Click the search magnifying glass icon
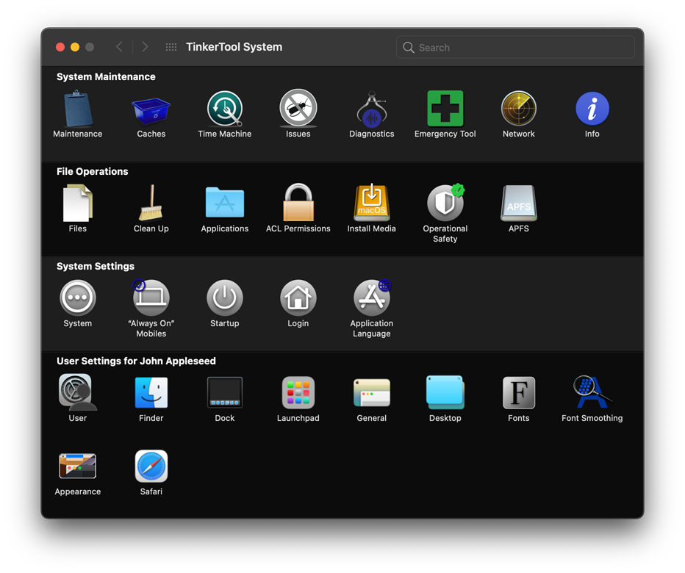Viewport: 685px width, 573px height. (409, 47)
